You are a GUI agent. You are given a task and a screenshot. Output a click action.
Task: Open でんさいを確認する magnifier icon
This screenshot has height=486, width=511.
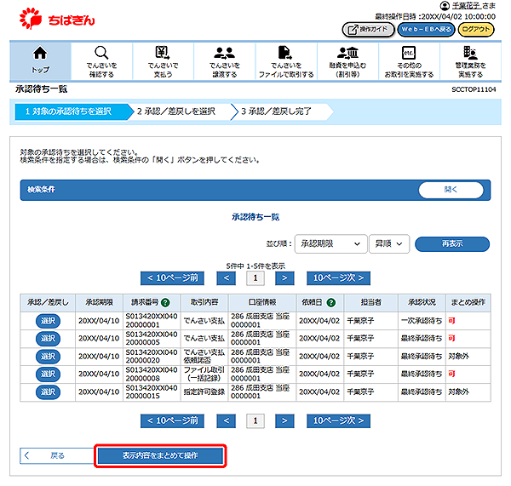(x=101, y=53)
